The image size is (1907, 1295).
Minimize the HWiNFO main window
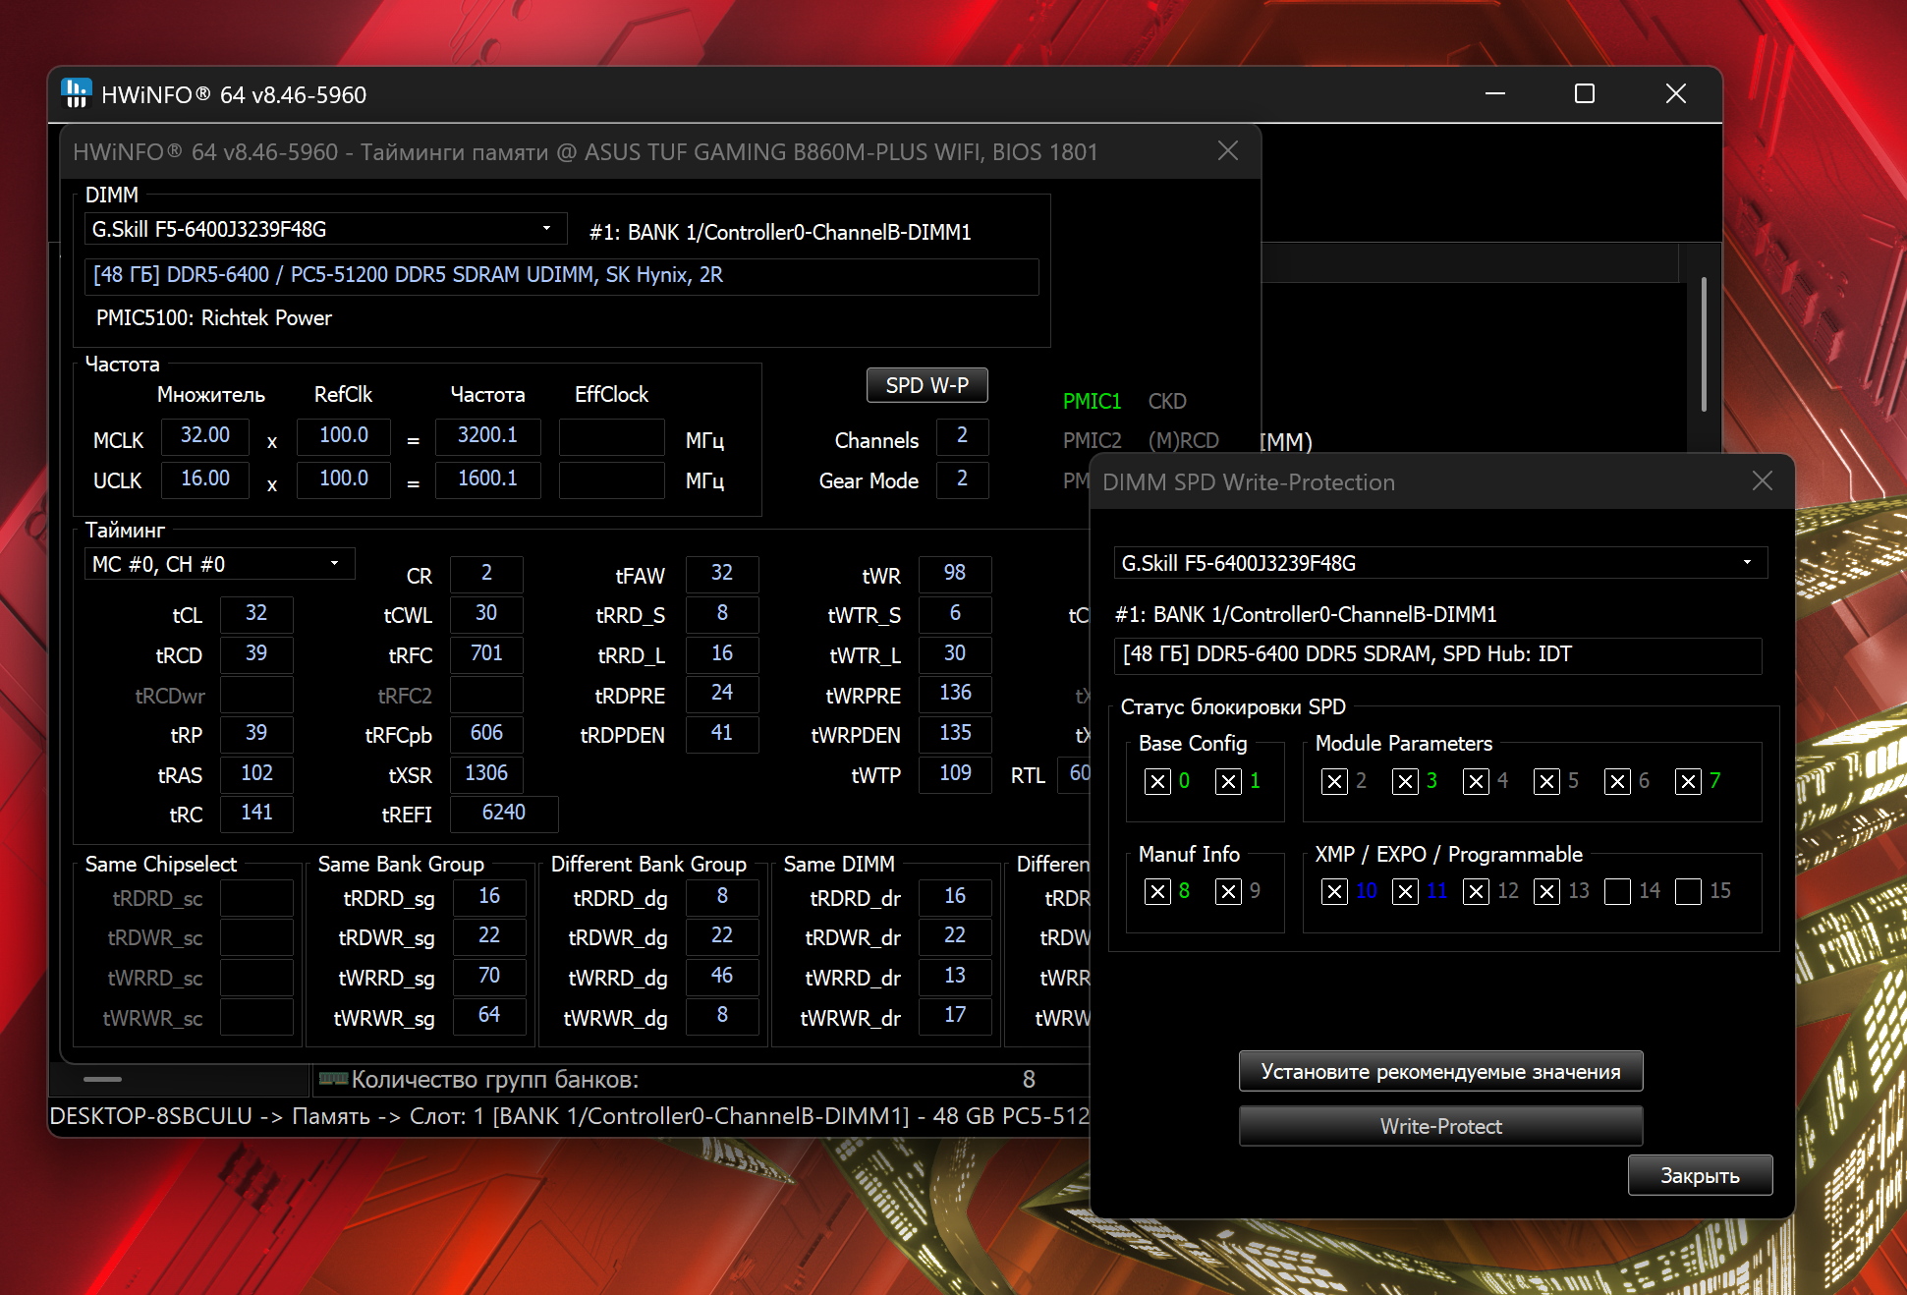tap(1494, 93)
